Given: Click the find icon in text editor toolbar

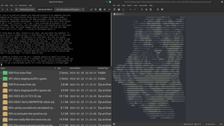Looking at the screenshot, I should point(158,9).
